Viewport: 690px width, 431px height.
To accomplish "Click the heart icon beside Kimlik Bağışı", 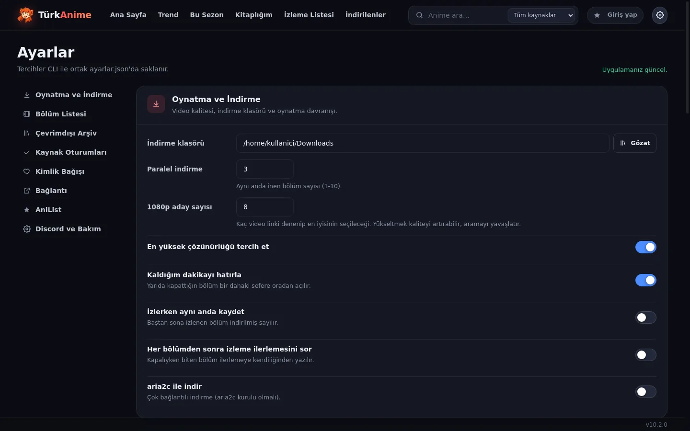I will point(27,171).
